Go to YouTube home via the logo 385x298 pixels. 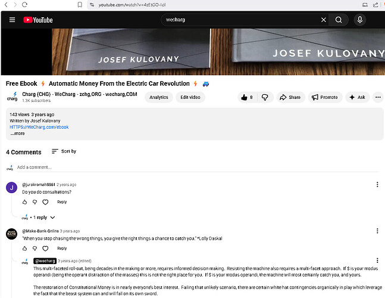point(38,20)
